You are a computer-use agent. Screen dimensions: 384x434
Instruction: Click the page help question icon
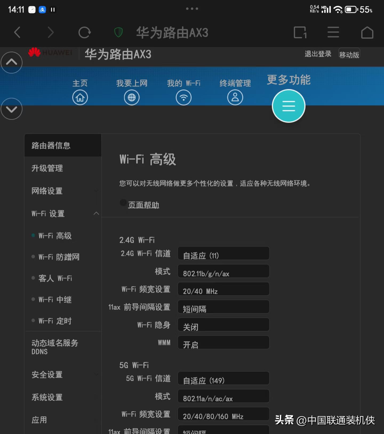click(x=123, y=203)
